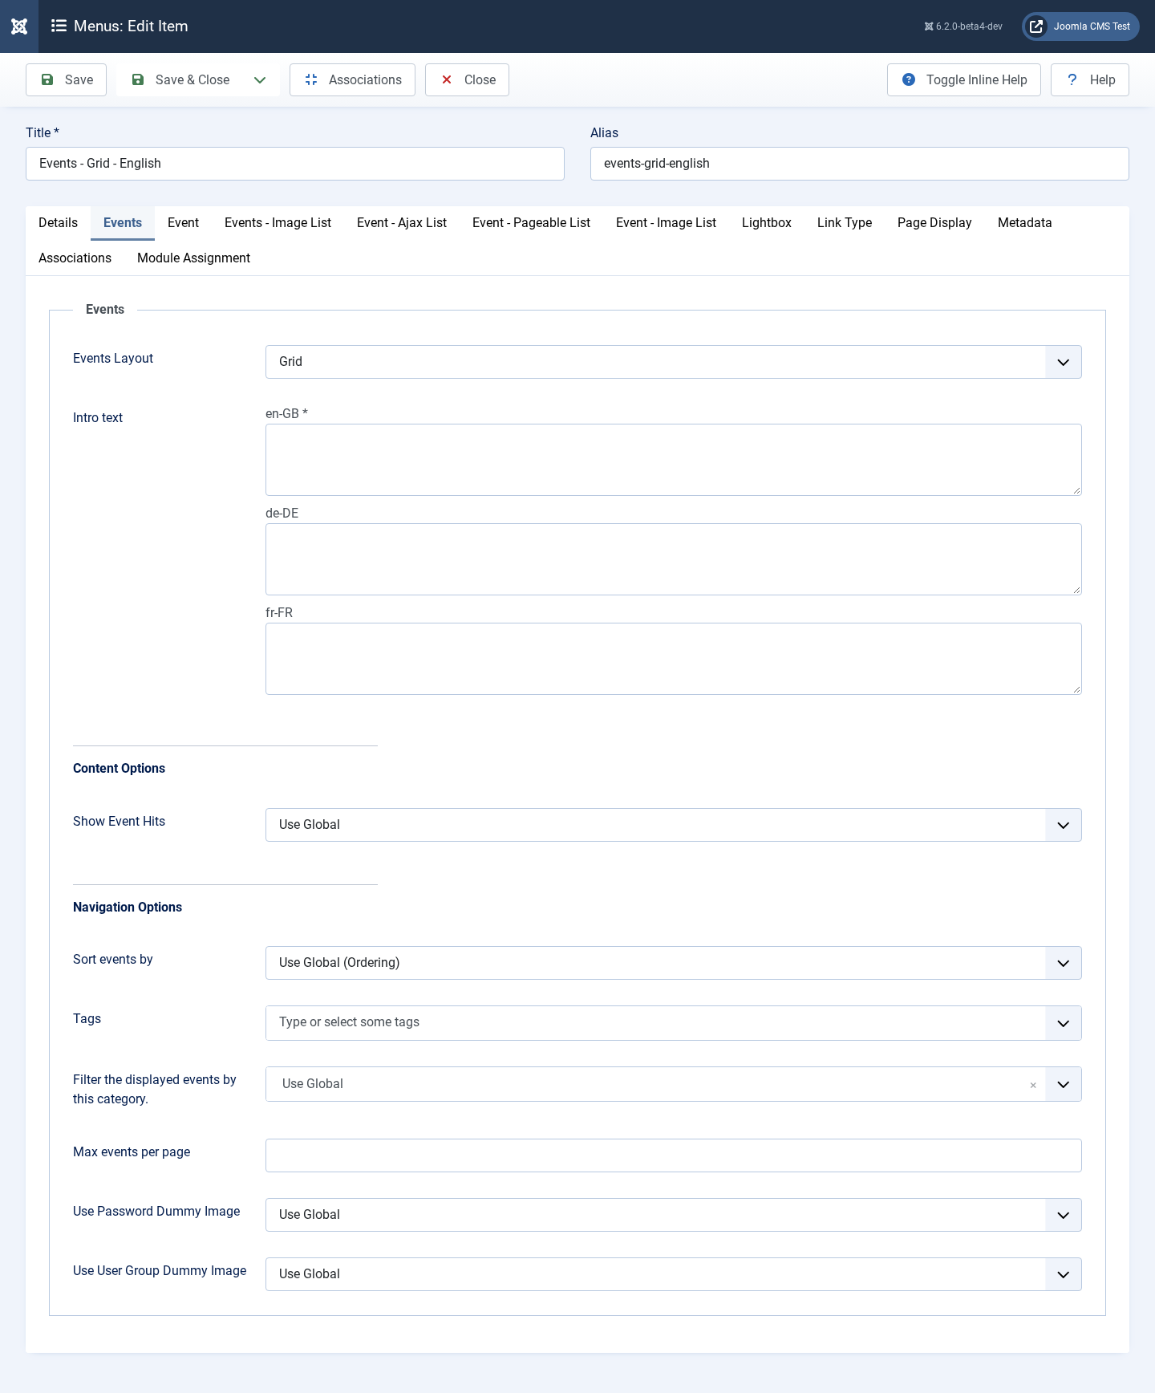This screenshot has height=1393, width=1155.
Task: Click the Joomla logo icon
Action: click(19, 26)
